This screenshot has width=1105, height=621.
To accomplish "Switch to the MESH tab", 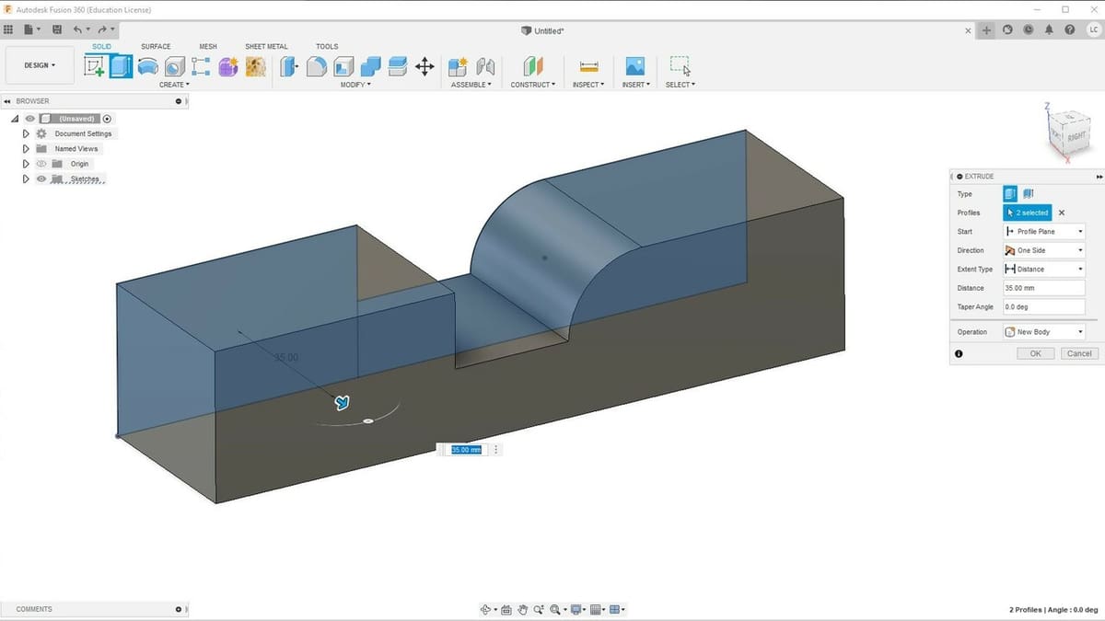I will click(208, 46).
